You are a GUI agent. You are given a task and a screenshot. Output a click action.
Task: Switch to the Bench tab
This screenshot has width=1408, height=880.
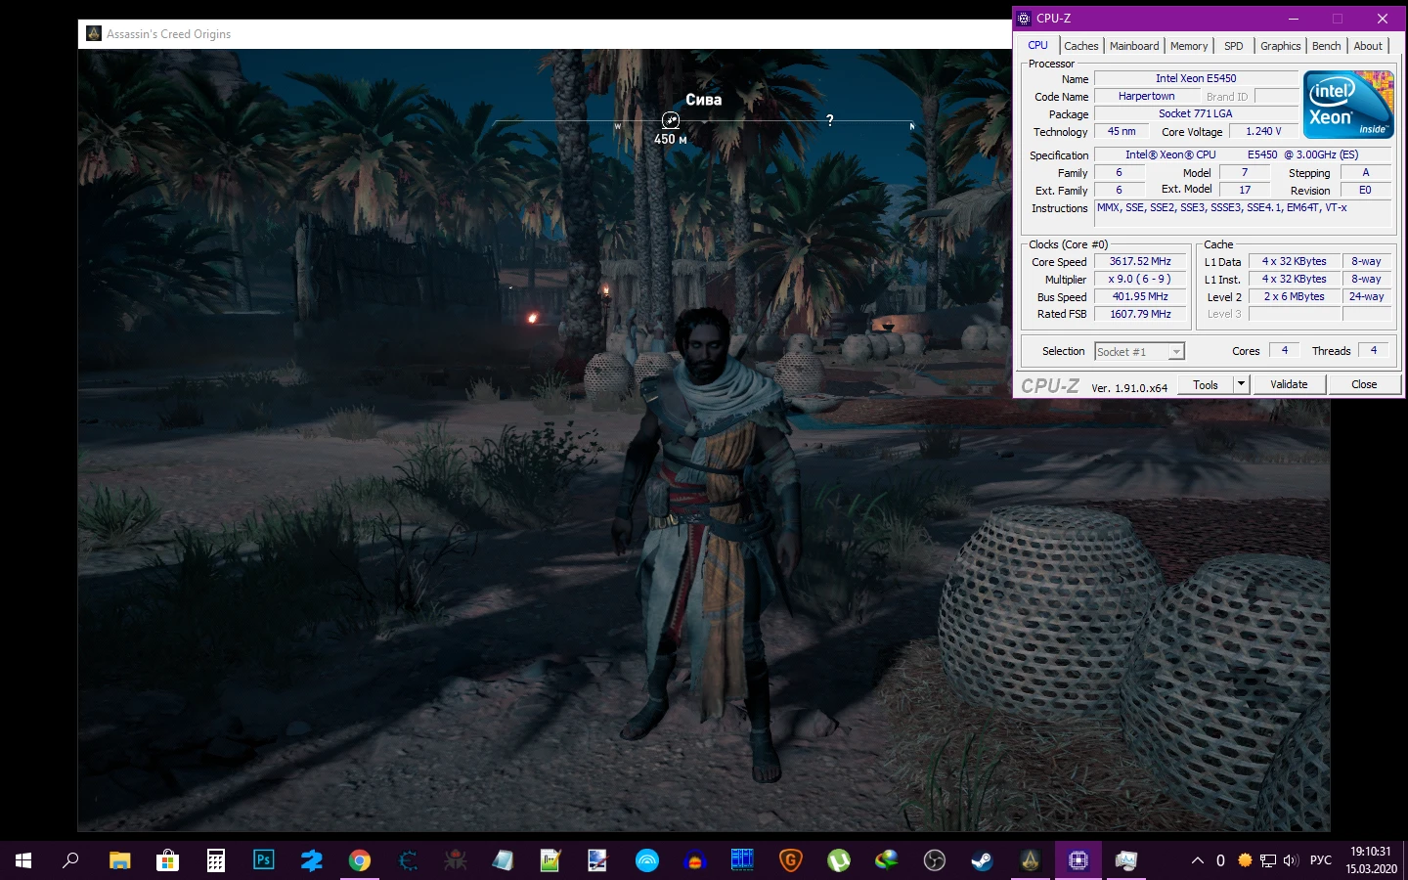click(1326, 45)
